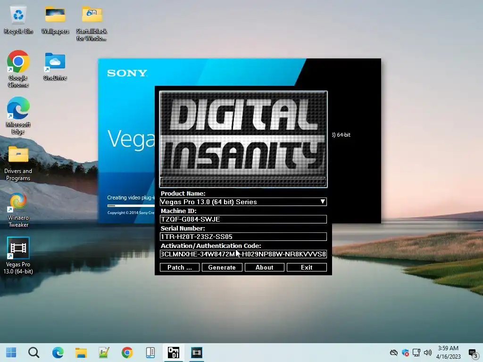Click the '64-bit' text on splash

pyautogui.click(x=343, y=135)
